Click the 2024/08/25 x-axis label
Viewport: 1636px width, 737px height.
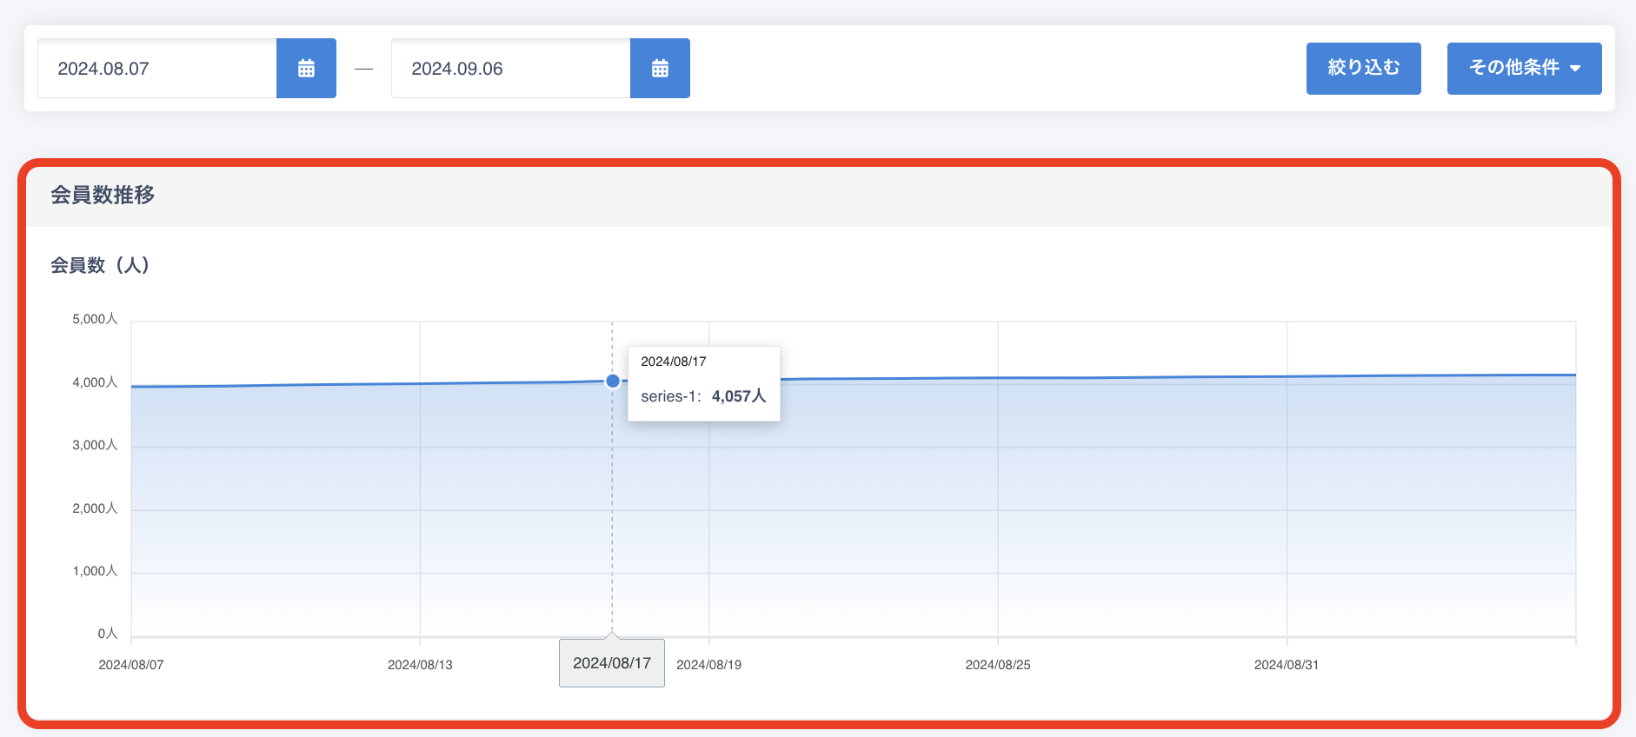click(998, 665)
